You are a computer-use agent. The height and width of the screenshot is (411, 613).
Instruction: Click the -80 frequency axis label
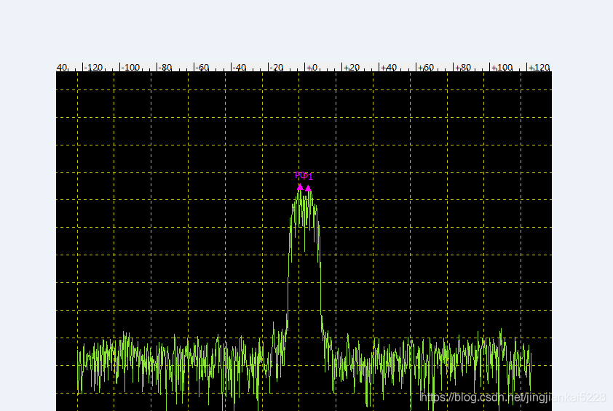(x=165, y=68)
